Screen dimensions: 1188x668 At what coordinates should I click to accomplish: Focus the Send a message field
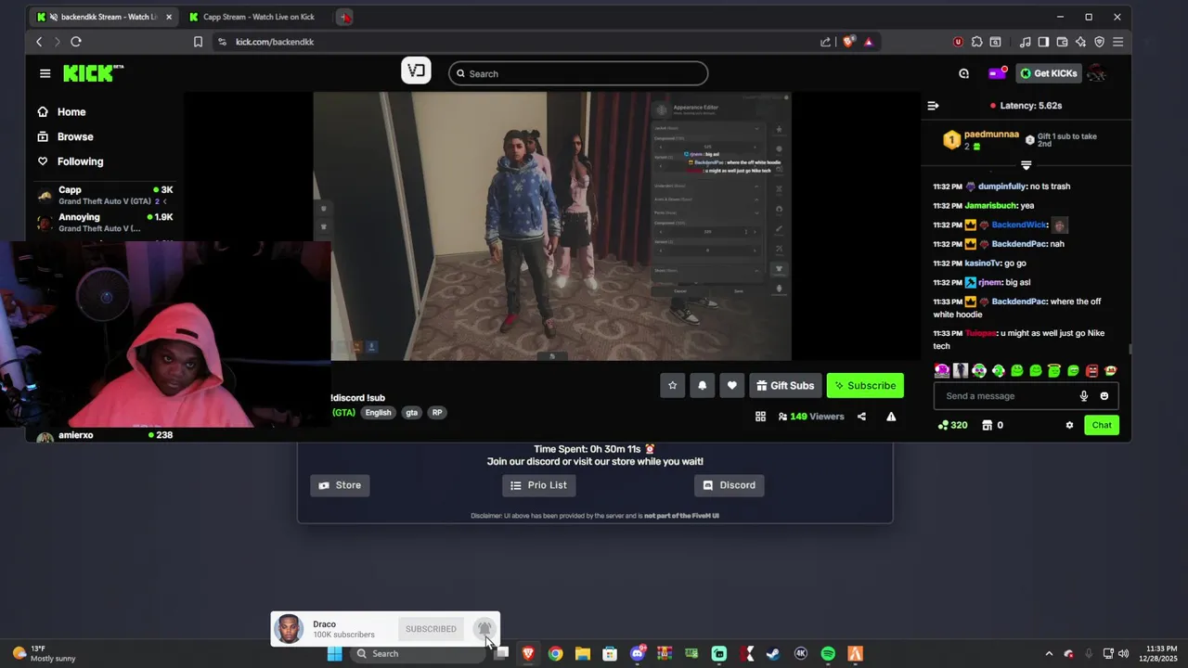point(1007,396)
